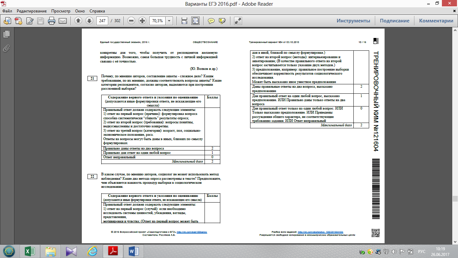458x258 pixels.
Task: Click question number 21 box
Action: (x=92, y=79)
